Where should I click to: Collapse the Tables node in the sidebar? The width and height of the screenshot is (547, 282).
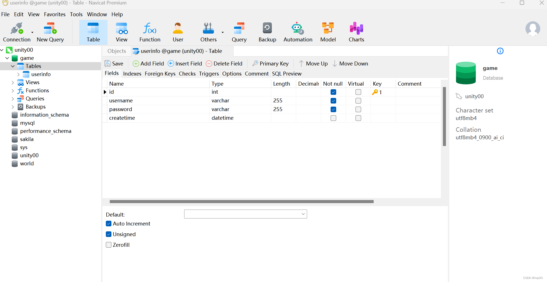click(13, 66)
